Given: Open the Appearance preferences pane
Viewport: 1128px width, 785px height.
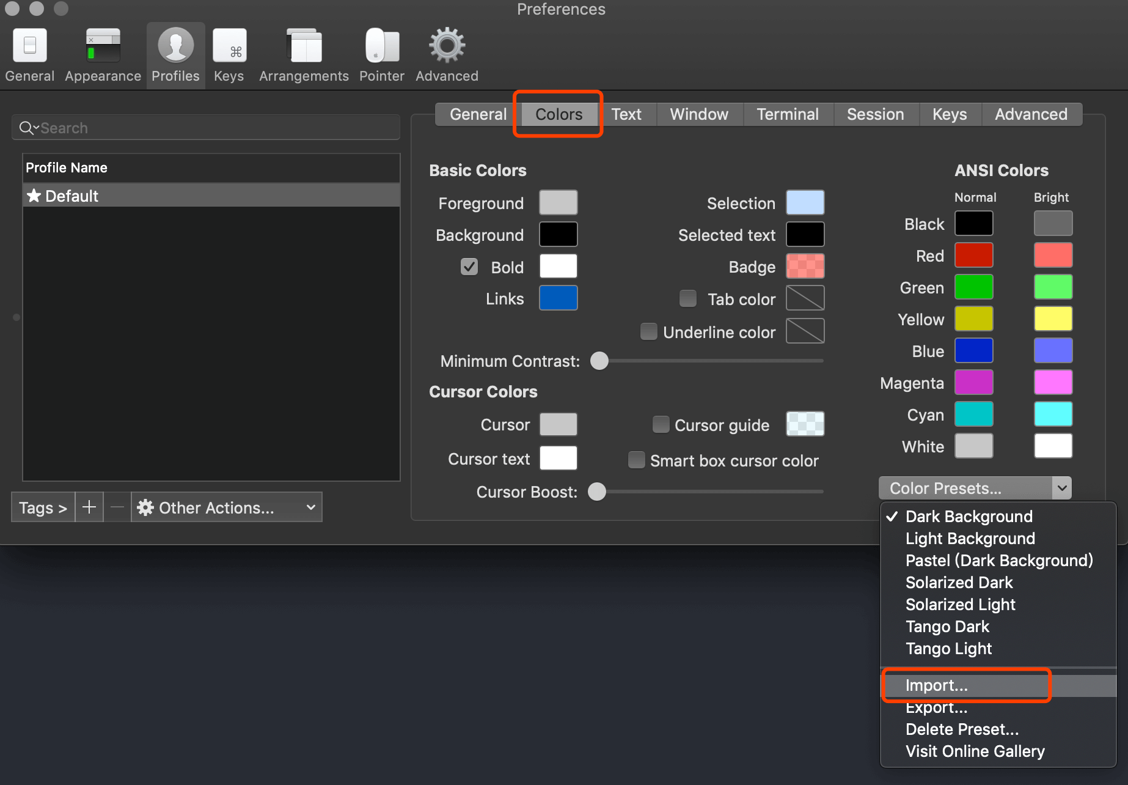Looking at the screenshot, I should point(103,55).
